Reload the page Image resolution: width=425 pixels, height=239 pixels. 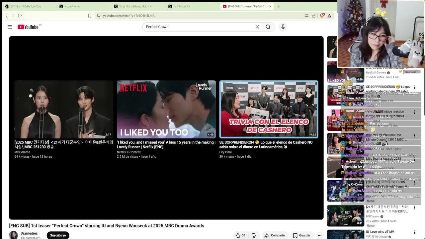point(20,16)
